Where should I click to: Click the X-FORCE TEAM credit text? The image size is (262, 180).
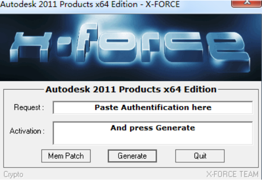pyautogui.click(x=232, y=174)
